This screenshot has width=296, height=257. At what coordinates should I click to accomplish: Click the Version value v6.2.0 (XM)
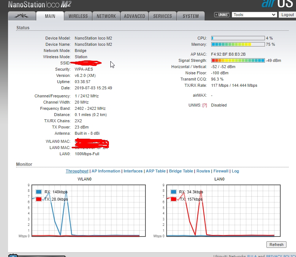click(x=85, y=75)
